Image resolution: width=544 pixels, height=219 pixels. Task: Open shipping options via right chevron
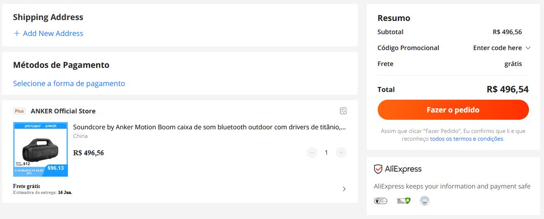click(344, 189)
